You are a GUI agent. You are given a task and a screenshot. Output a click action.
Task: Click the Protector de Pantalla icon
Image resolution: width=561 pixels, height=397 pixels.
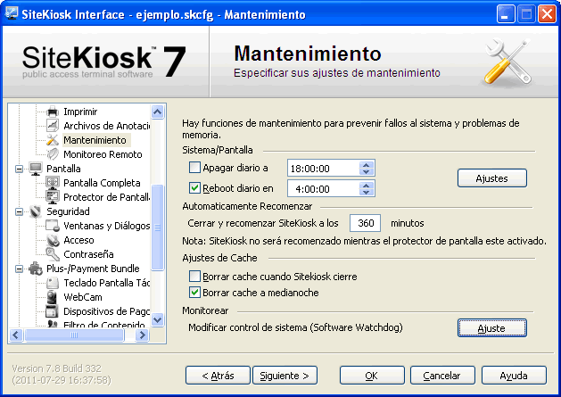point(53,197)
